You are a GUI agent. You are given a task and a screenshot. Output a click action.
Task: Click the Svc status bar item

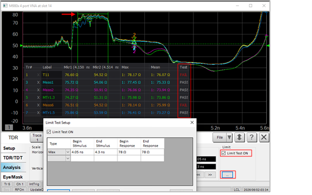tap(6, 190)
